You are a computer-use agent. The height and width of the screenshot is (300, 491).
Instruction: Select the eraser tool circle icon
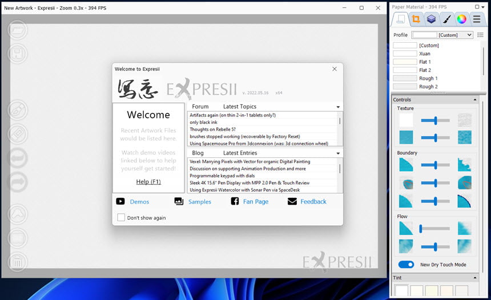[x=18, y=134]
